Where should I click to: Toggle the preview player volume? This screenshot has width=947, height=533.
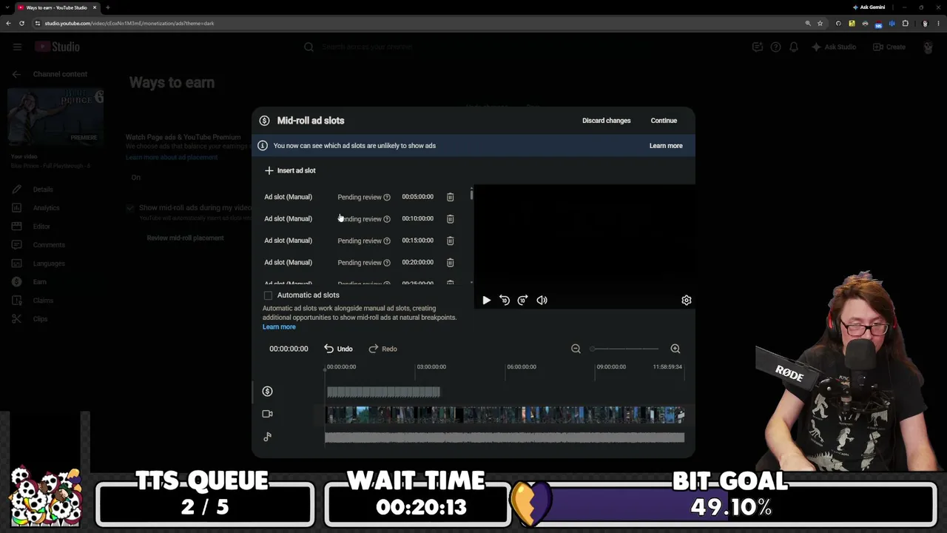pos(542,300)
